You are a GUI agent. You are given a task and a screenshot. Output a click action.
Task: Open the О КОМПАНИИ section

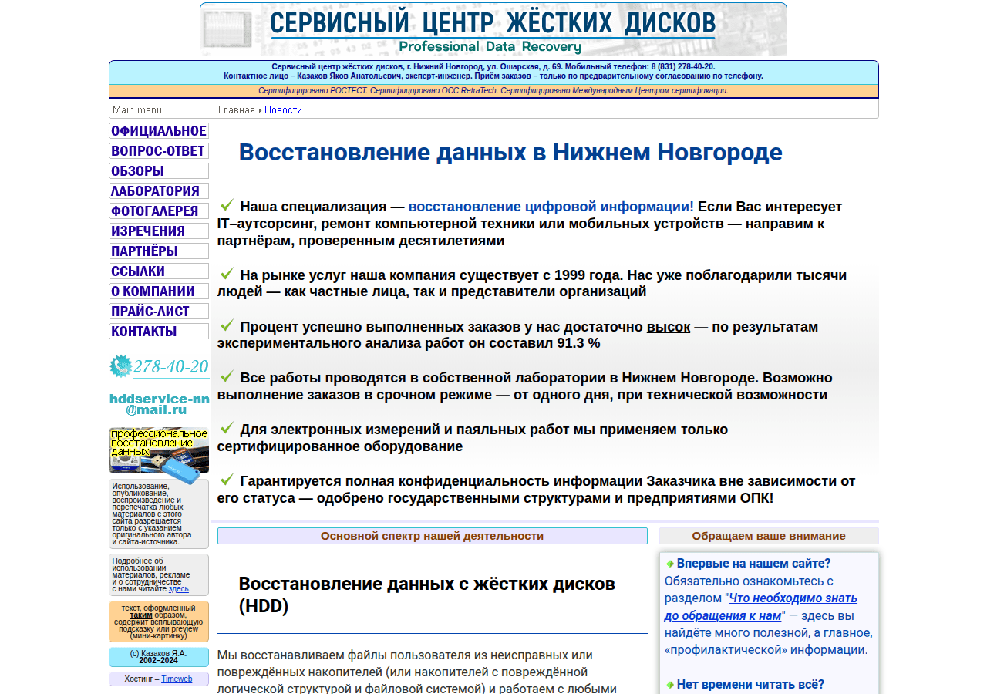point(159,291)
